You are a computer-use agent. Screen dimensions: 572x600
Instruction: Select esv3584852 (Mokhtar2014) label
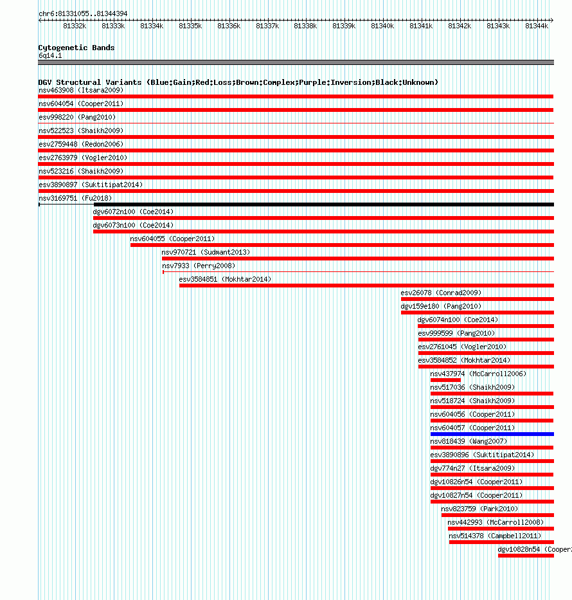coord(464,361)
